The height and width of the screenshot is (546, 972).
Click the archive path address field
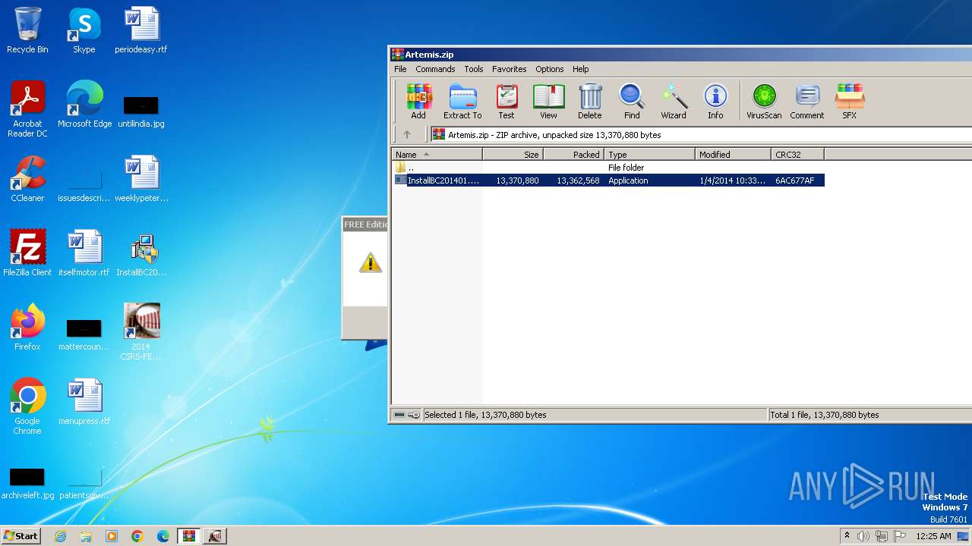(x=700, y=135)
